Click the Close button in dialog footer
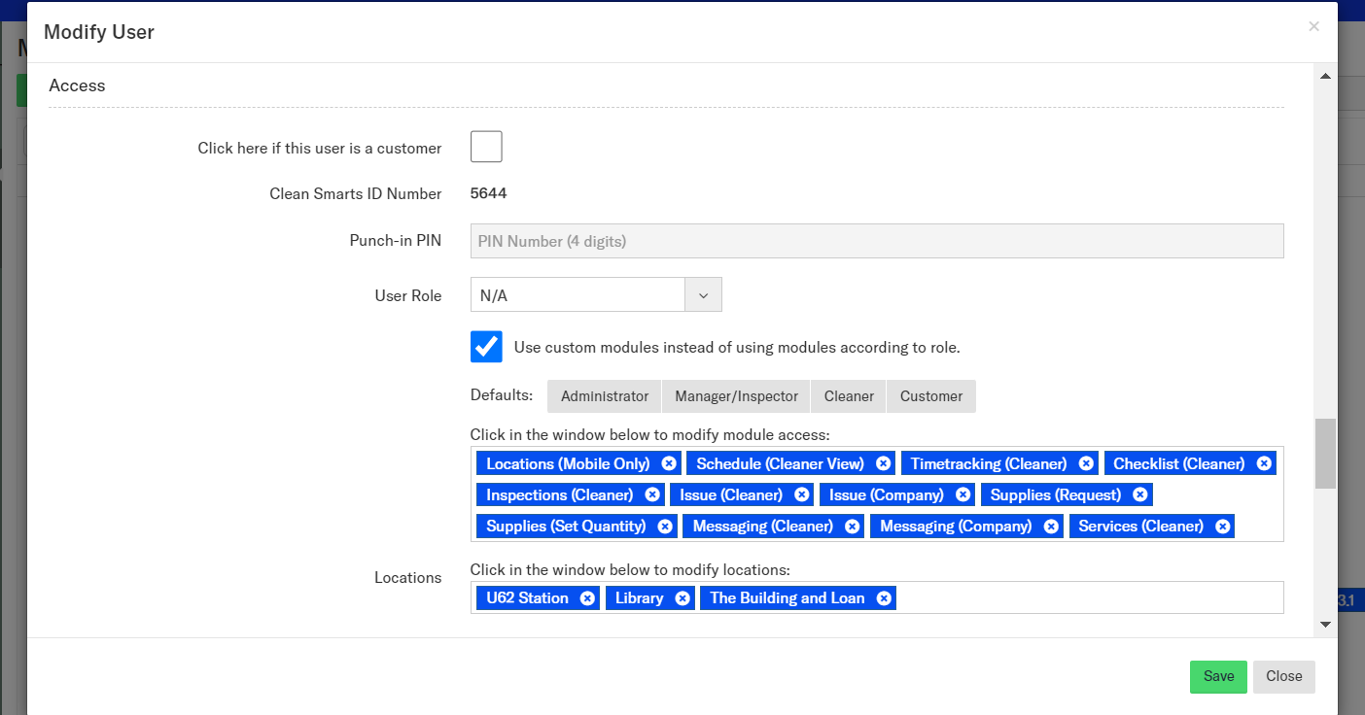The image size is (1365, 715). (1283, 677)
